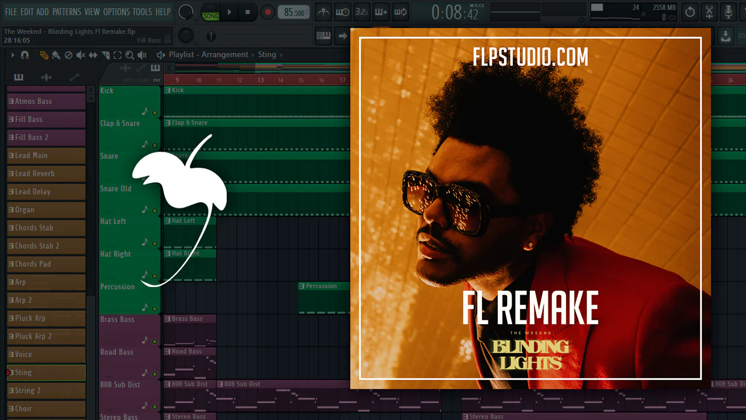Select the Zoom magnifier tool
The width and height of the screenshot is (746, 420).
129,55
